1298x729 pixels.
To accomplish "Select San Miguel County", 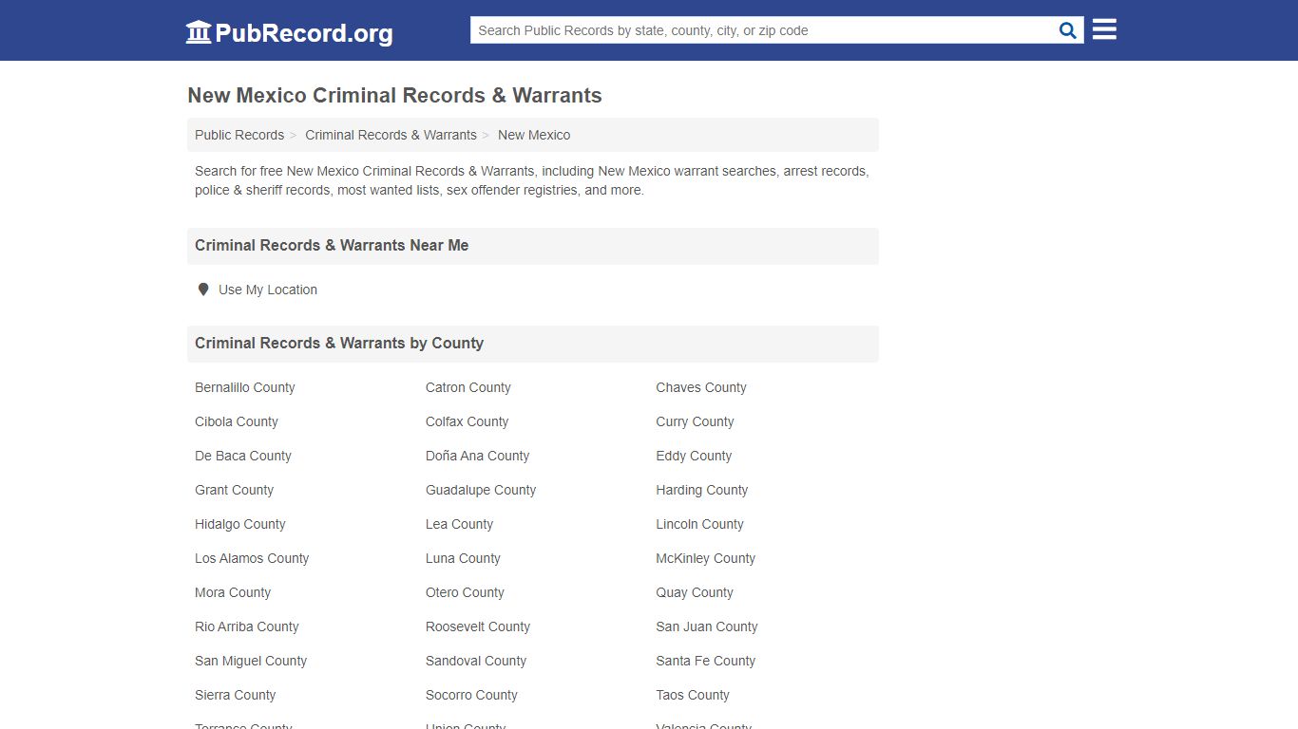I will click(x=251, y=661).
